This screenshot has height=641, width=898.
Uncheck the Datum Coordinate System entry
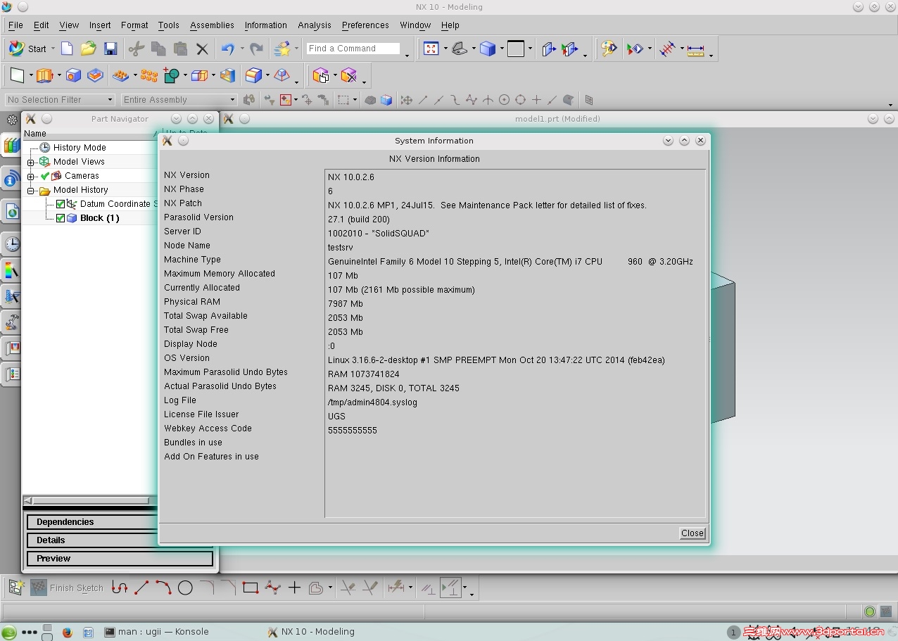61,204
